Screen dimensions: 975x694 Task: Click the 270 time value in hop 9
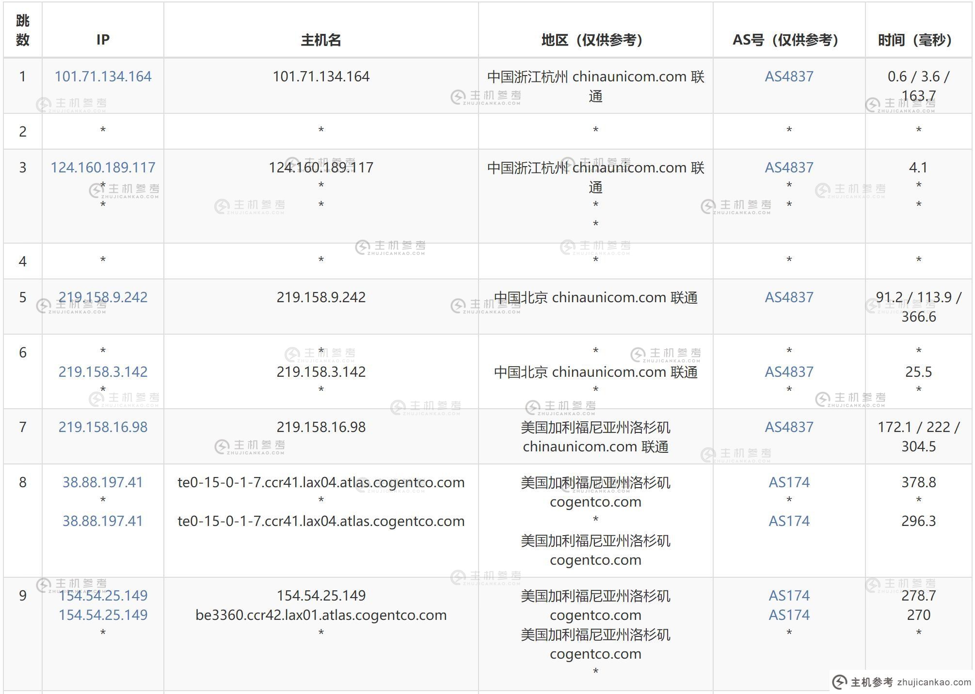[918, 615]
